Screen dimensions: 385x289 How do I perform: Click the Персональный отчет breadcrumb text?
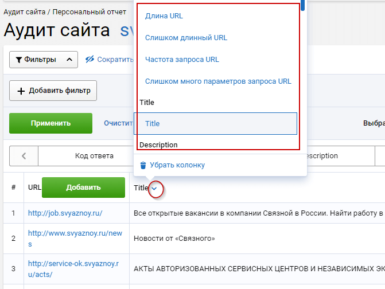click(90, 12)
